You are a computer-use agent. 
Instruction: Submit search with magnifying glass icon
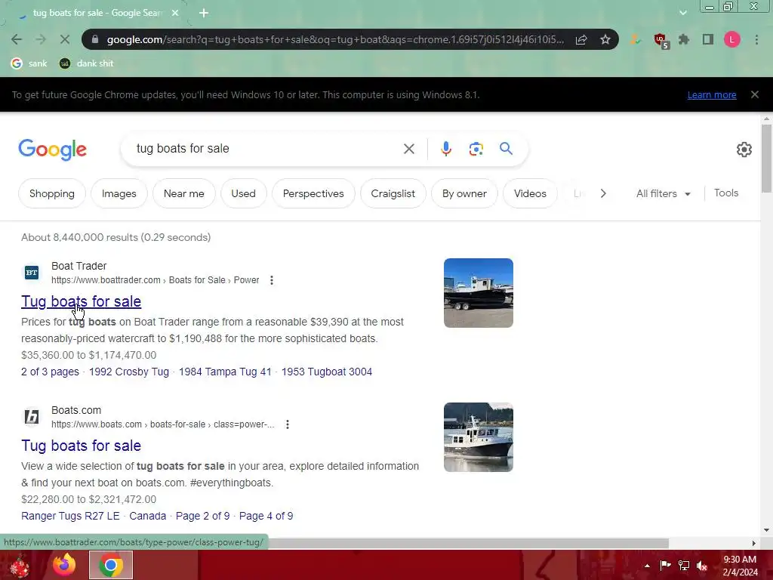pos(507,149)
